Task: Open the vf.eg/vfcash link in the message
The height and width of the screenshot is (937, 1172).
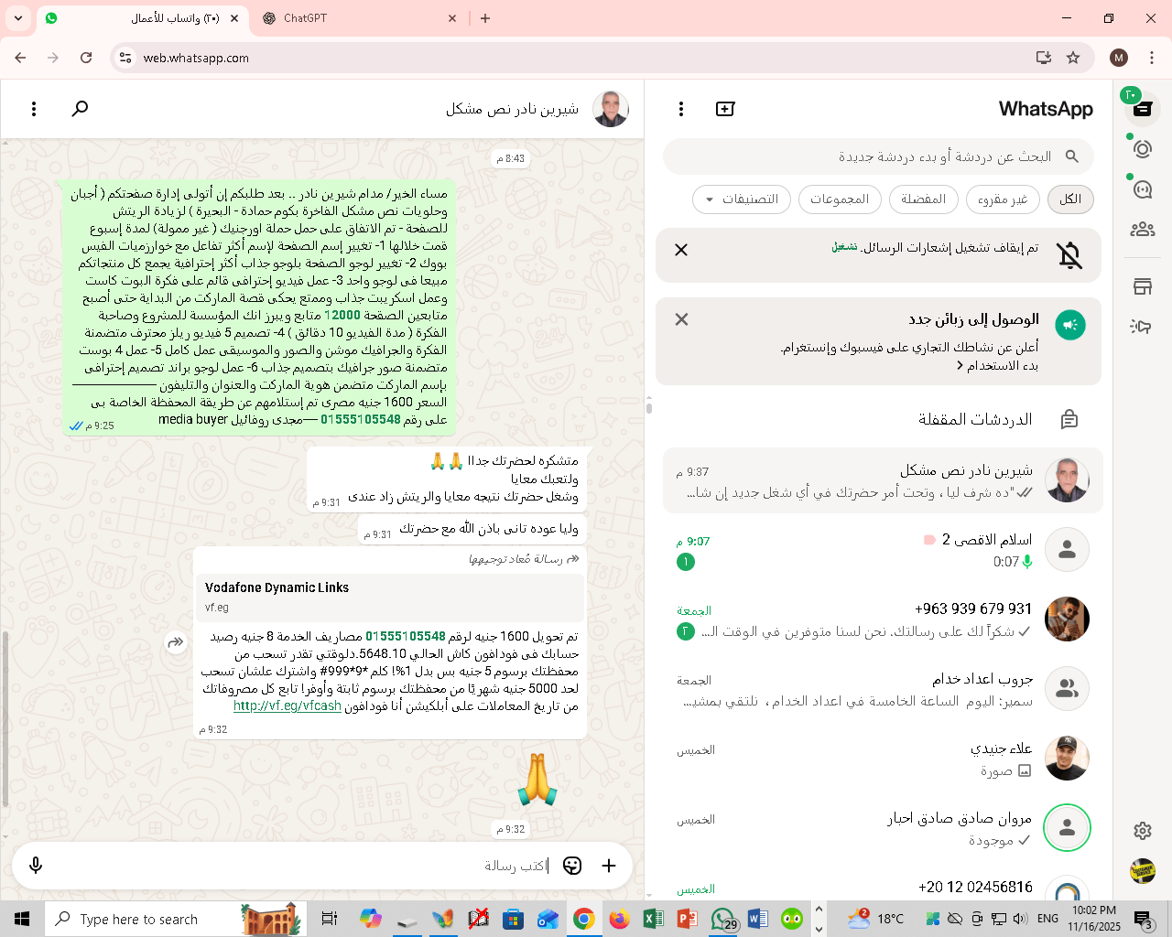Action: coord(287,705)
